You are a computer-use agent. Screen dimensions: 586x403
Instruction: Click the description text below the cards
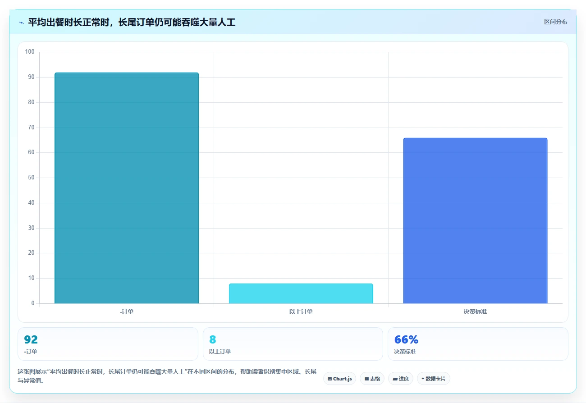click(167, 376)
